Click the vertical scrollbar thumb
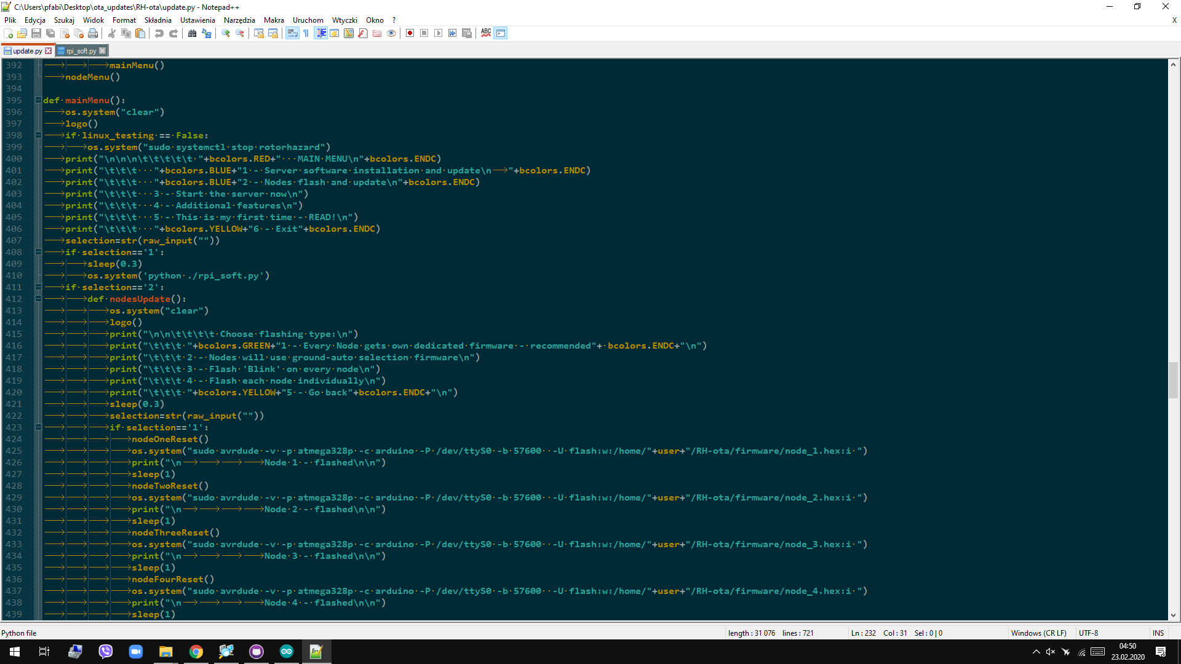 pos(1173,380)
